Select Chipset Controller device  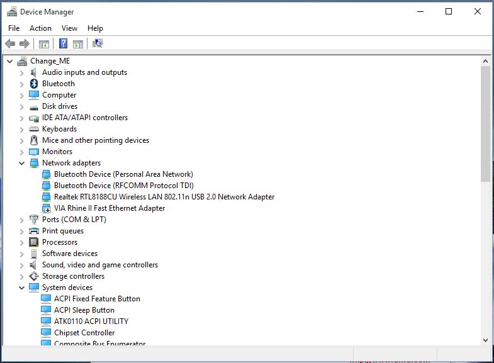(x=84, y=333)
